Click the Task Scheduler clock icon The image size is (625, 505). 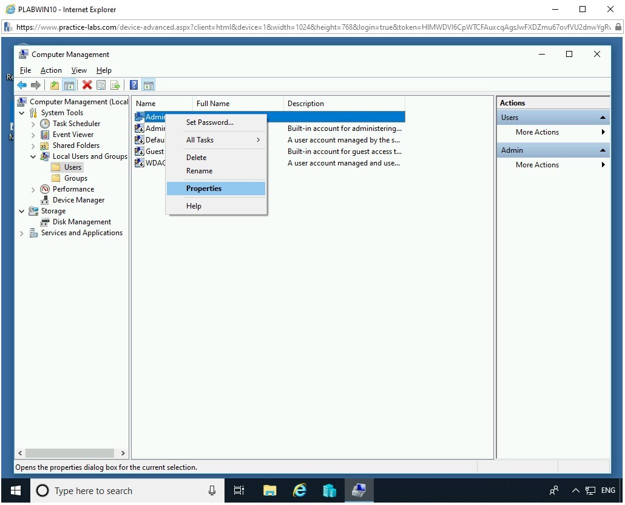45,124
